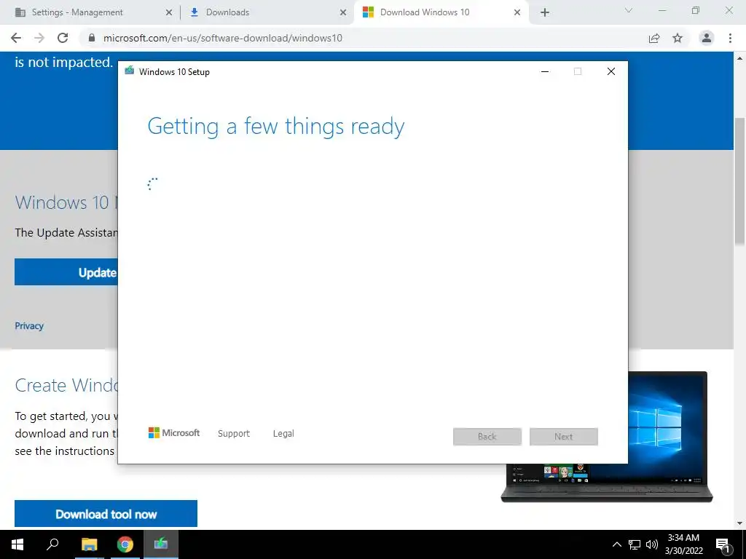Click the Back button in Setup
Viewport: 746px width, 559px height.
487,437
